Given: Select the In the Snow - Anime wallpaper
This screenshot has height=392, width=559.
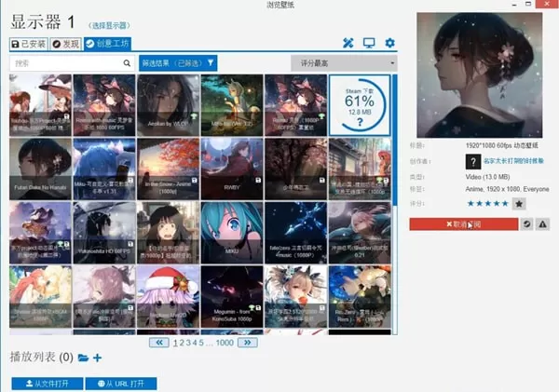Looking at the screenshot, I should coord(168,169).
